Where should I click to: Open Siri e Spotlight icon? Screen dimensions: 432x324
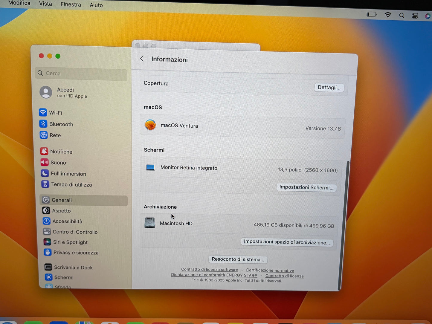click(47, 242)
